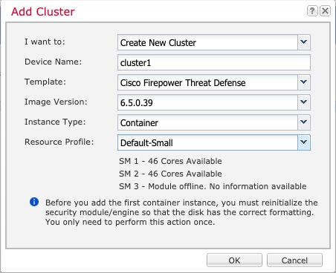Open the help question mark icon

click(312, 11)
